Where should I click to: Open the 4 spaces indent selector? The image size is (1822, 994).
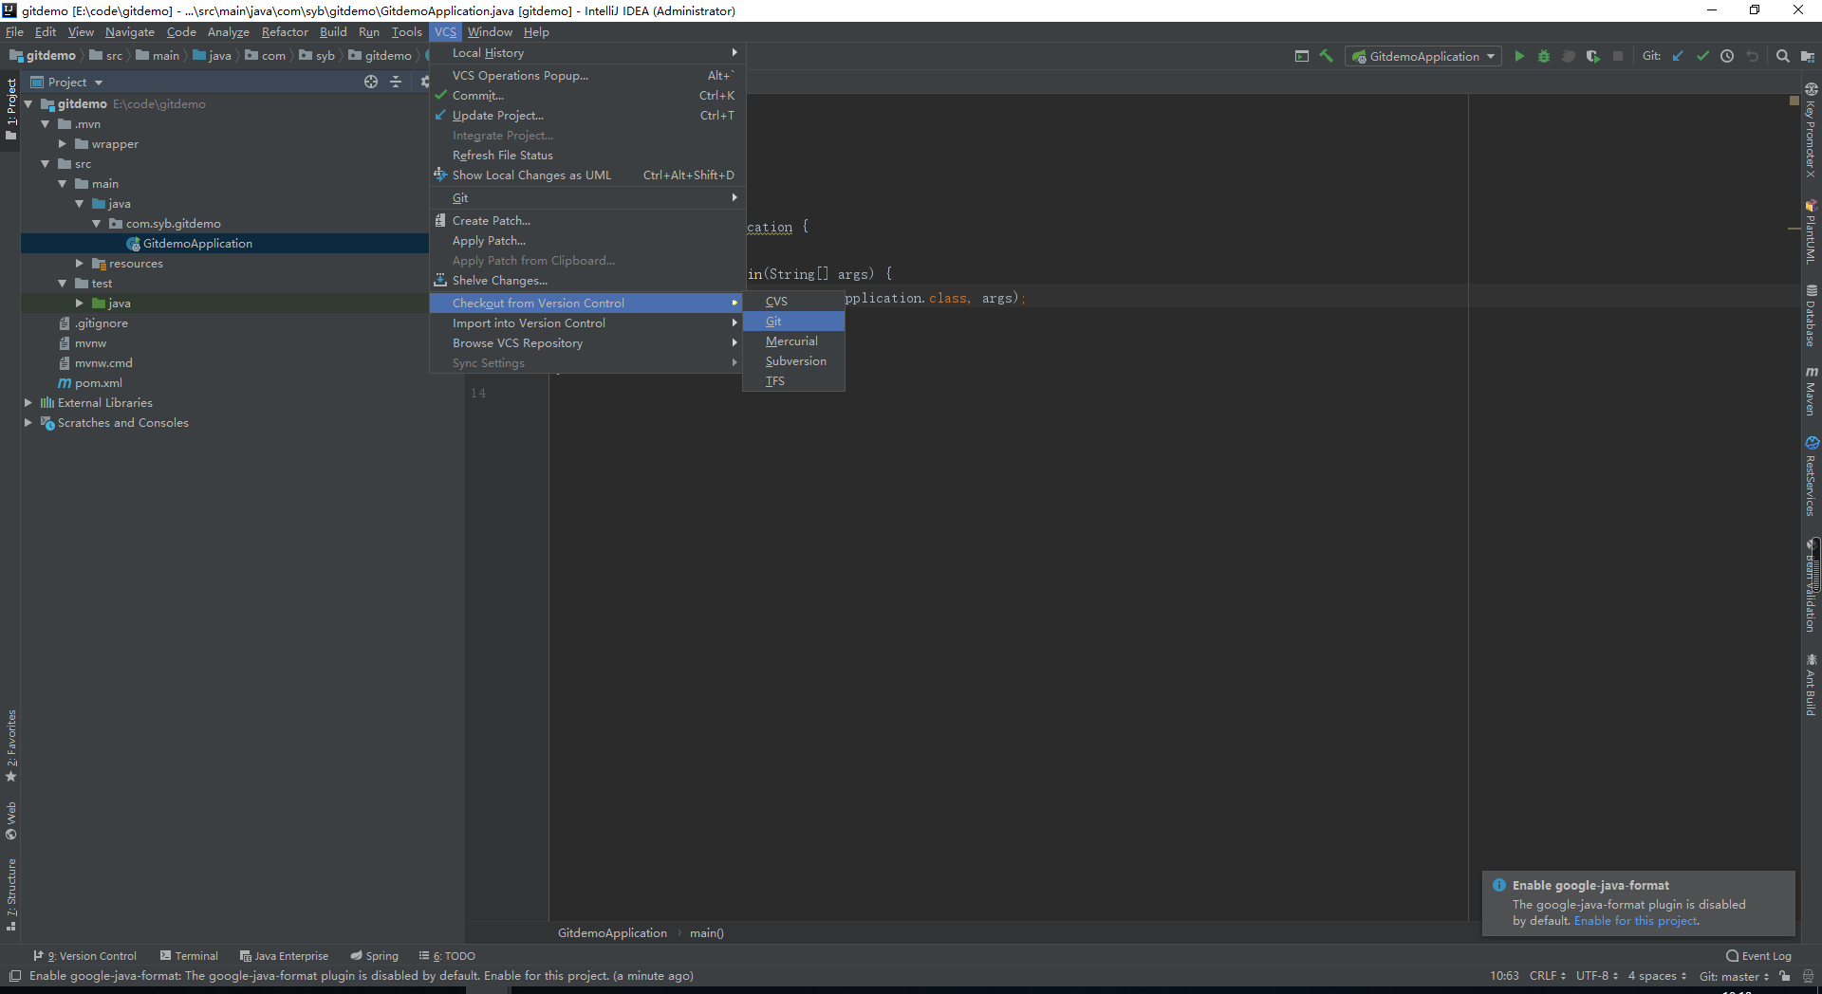click(x=1658, y=976)
